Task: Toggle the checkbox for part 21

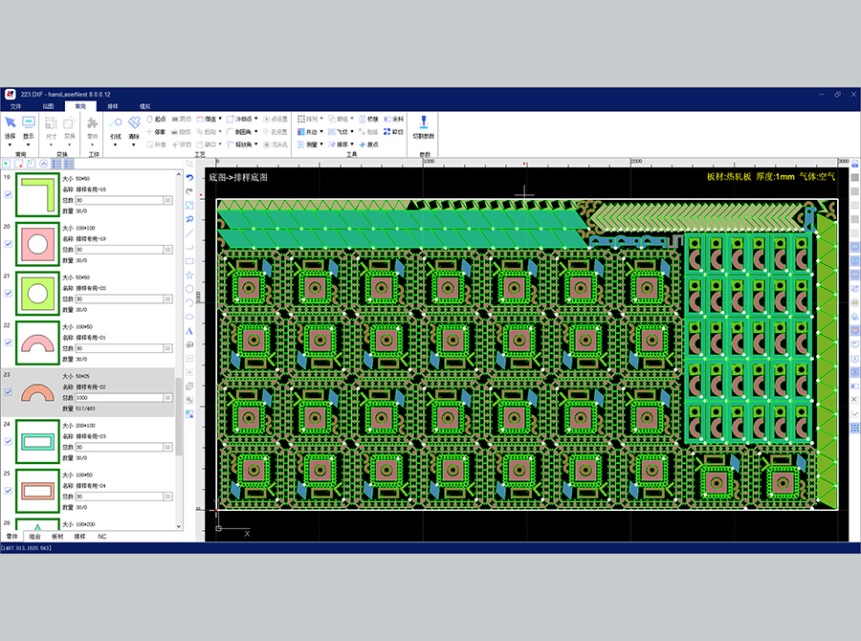Action: (x=9, y=293)
